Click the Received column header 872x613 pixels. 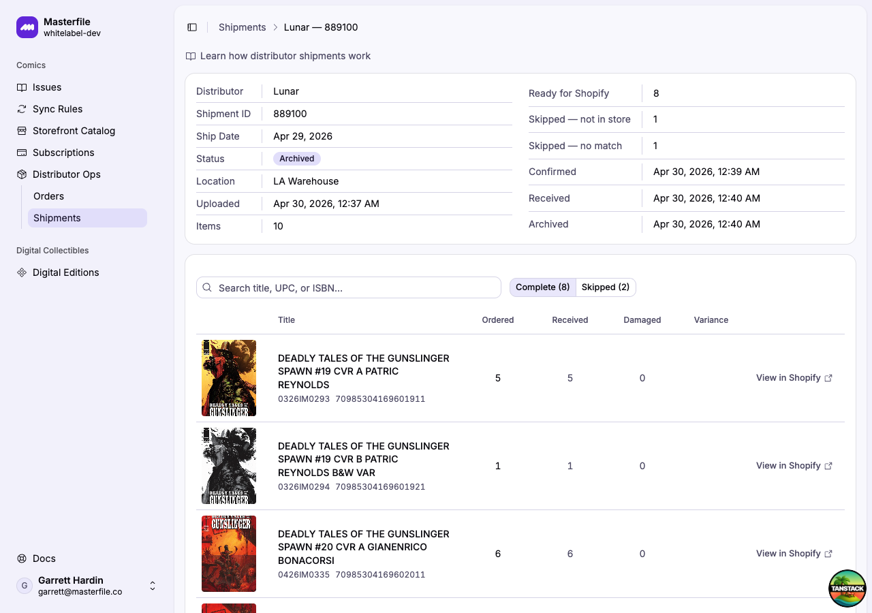pyautogui.click(x=570, y=320)
